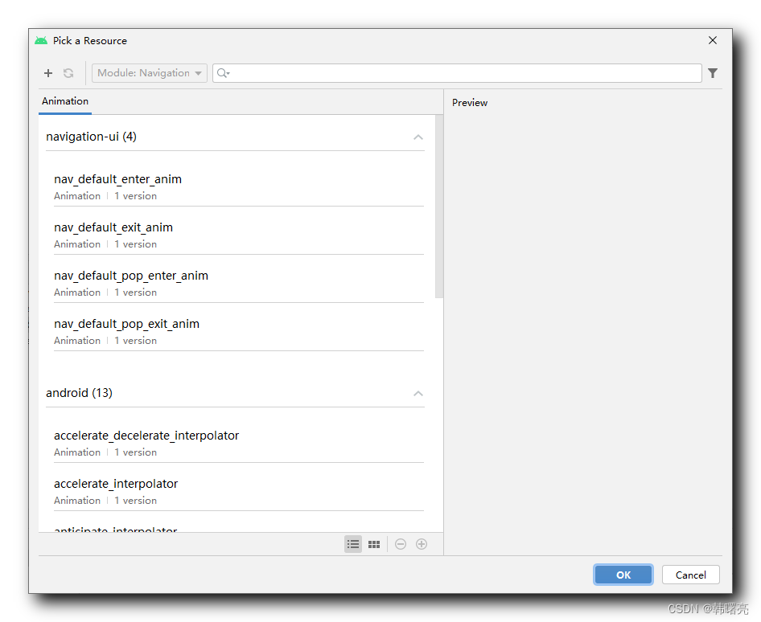Image resolution: width=761 pixels, height=622 pixels.
Task: Open the Module: Navigation dropdown
Action: pyautogui.click(x=150, y=73)
